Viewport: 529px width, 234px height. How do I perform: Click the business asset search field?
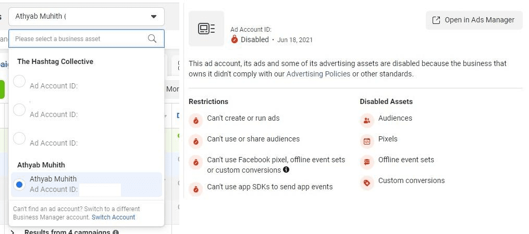click(x=87, y=38)
